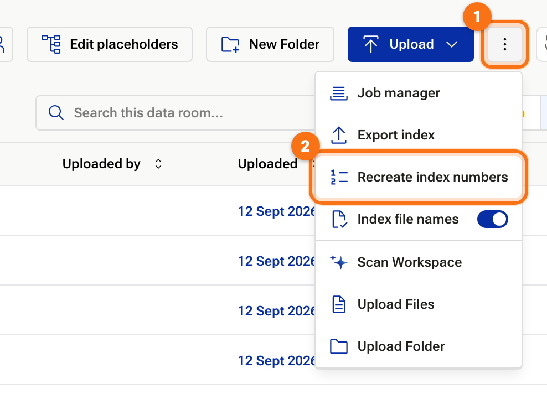
Task: Select Scan Workspace menu entry
Action: pyautogui.click(x=419, y=262)
